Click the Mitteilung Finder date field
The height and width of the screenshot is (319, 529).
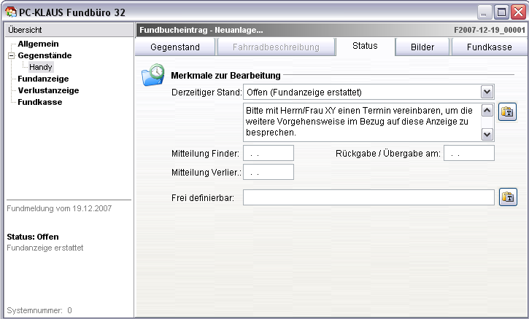click(x=268, y=153)
